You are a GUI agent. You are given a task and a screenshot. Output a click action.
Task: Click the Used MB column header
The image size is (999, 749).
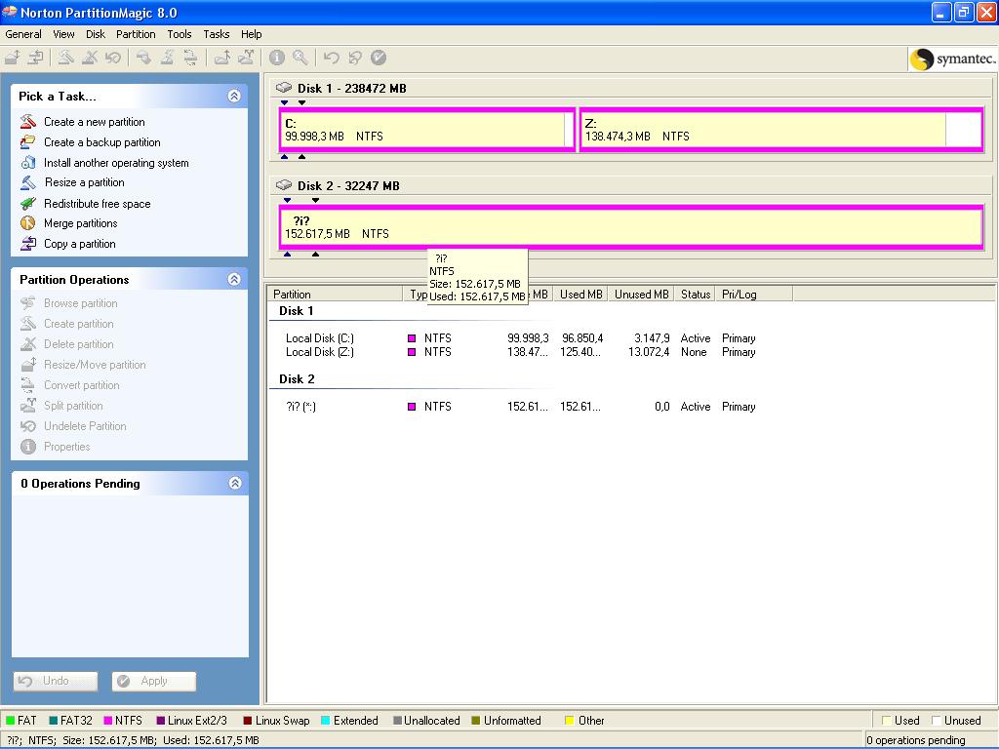(580, 295)
